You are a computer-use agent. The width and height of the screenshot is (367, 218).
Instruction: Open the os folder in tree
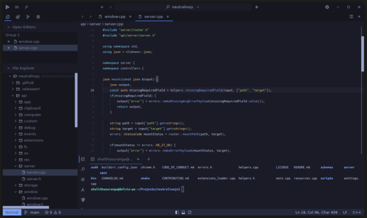click(26, 153)
